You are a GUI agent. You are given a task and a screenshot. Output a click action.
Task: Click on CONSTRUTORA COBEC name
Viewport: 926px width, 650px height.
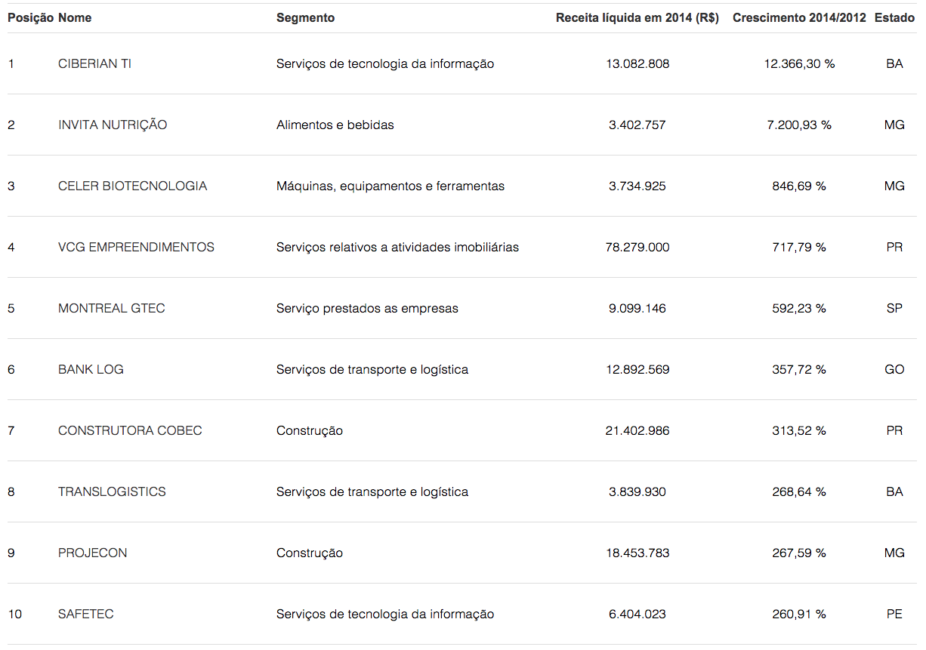pos(130,431)
